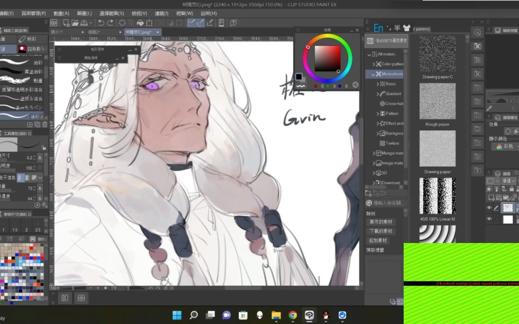Redo the undone action
Viewport: 519px width, 324px height.
click(110, 23)
